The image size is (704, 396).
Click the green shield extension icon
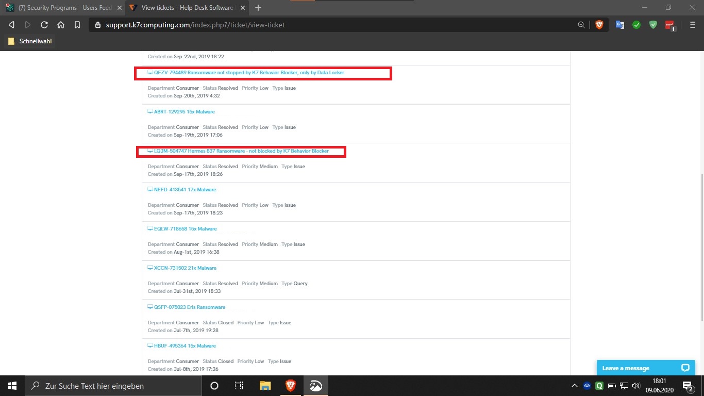click(x=653, y=25)
